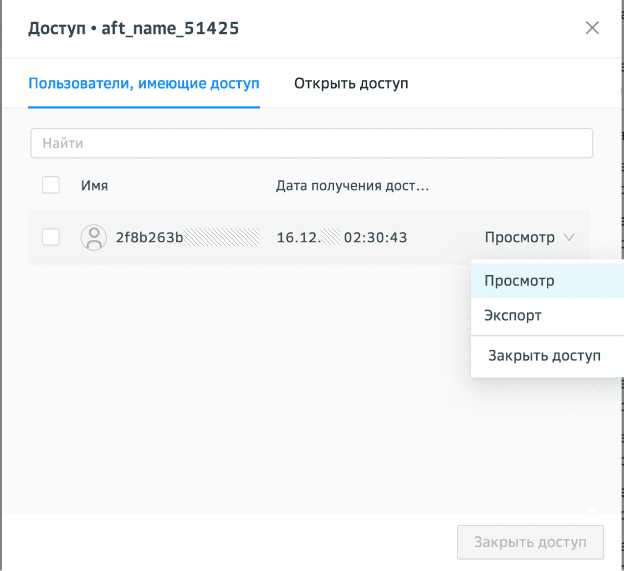Click the Дата получения доступа column header

[352, 186]
